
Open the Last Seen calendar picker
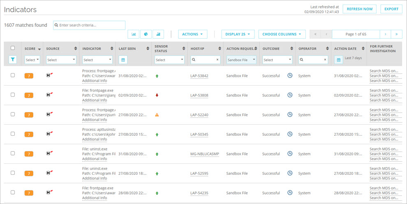tap(123, 60)
